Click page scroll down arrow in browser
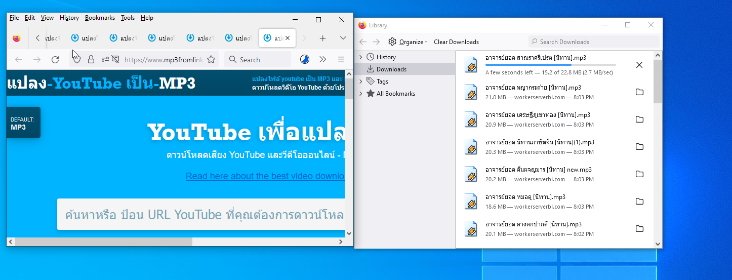This screenshot has height=280, width=732. point(349,233)
